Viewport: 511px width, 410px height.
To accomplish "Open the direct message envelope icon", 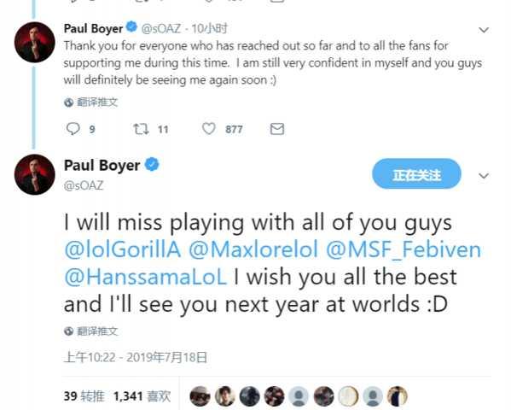I will click(x=277, y=129).
